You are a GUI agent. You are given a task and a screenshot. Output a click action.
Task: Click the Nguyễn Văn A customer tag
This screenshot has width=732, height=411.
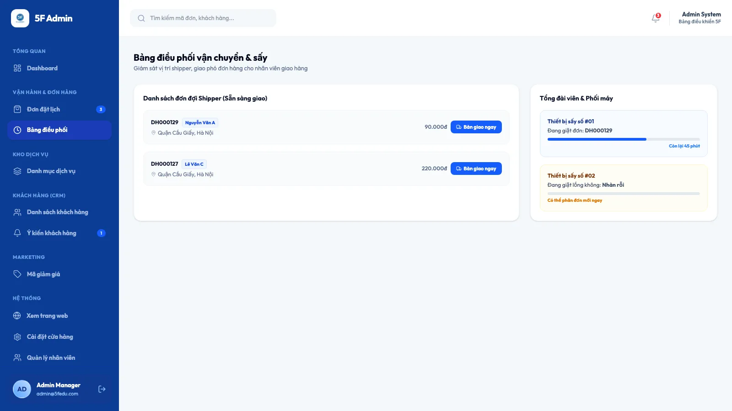point(200,122)
